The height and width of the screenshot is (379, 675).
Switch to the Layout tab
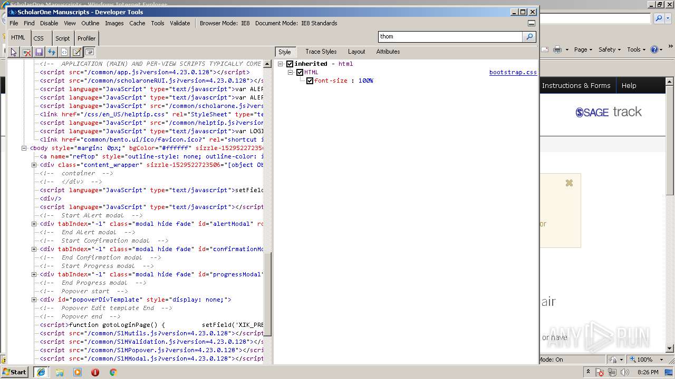[356, 52]
